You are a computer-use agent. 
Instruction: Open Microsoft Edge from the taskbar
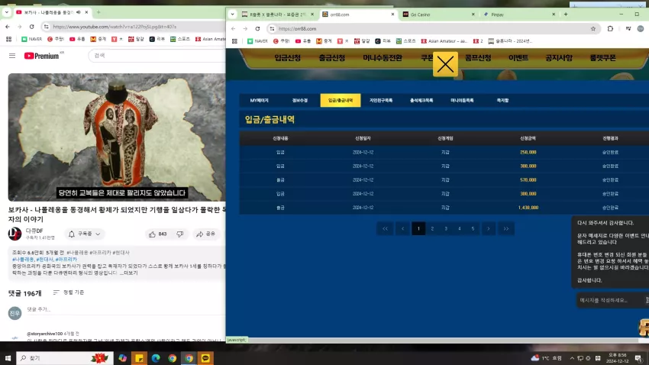[x=156, y=358]
